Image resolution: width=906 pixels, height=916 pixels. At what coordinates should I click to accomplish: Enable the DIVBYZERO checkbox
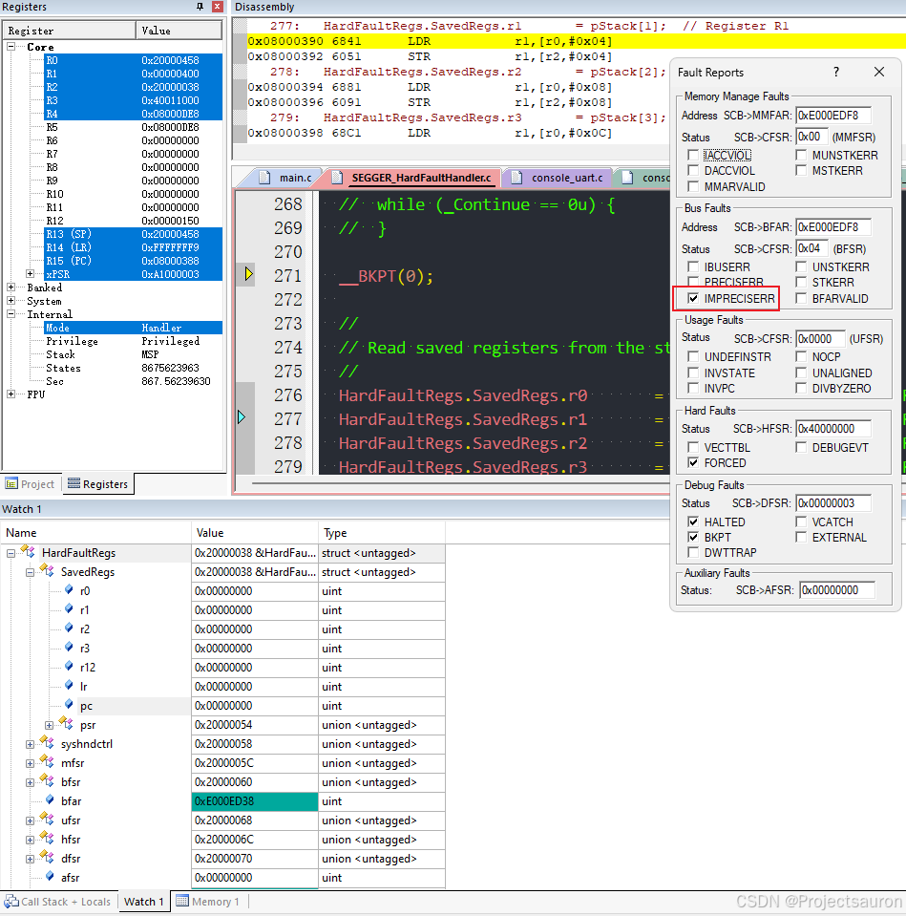tap(801, 389)
